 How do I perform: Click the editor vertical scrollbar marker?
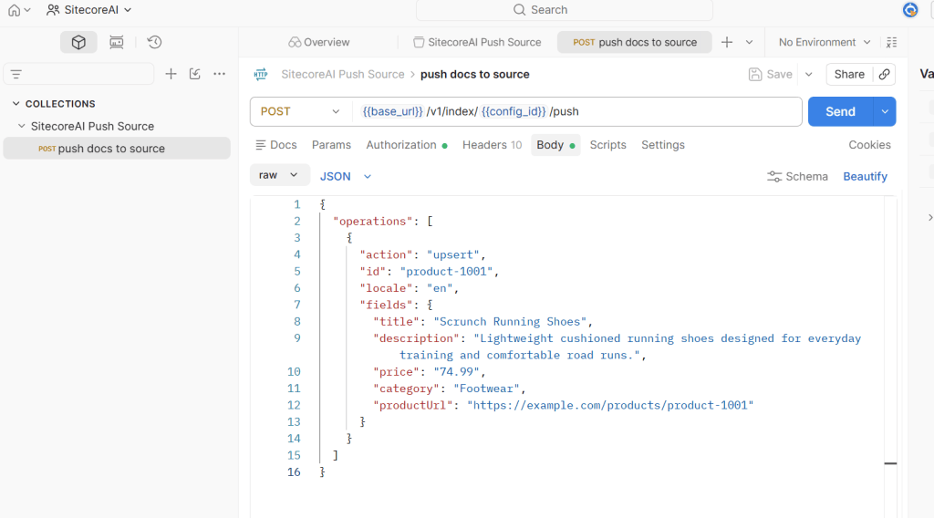coord(890,463)
